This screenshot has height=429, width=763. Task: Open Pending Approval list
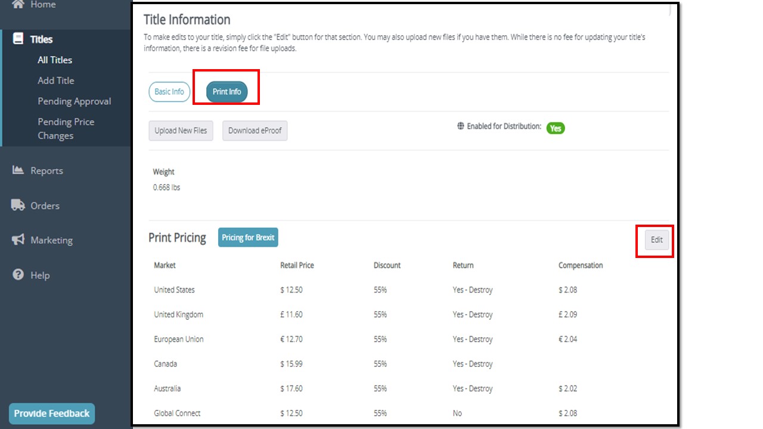click(75, 101)
